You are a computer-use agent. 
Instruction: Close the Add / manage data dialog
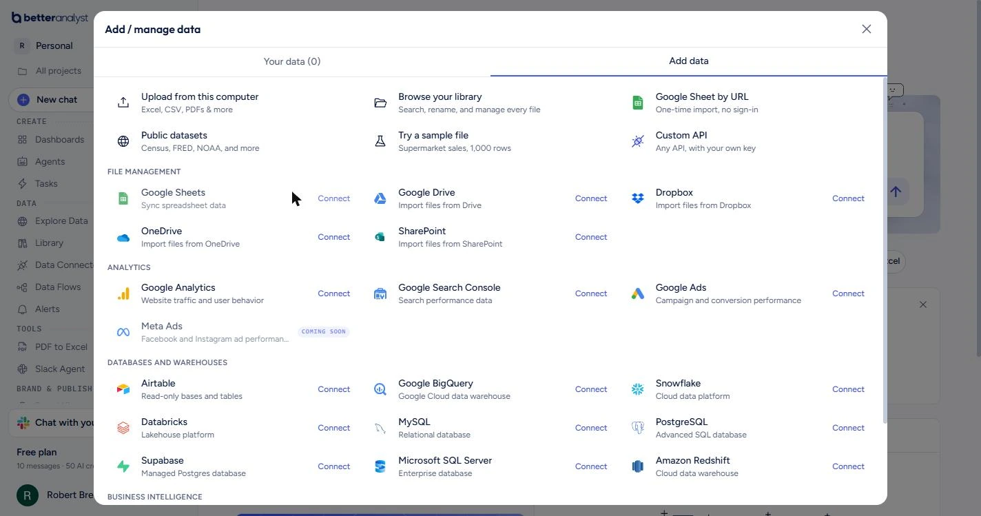pyautogui.click(x=867, y=29)
